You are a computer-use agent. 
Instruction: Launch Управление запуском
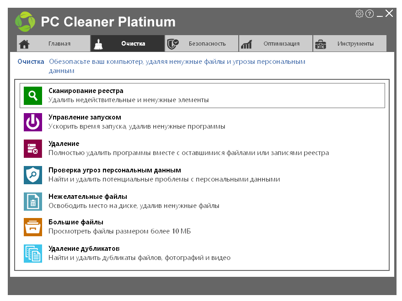[x=202, y=122]
